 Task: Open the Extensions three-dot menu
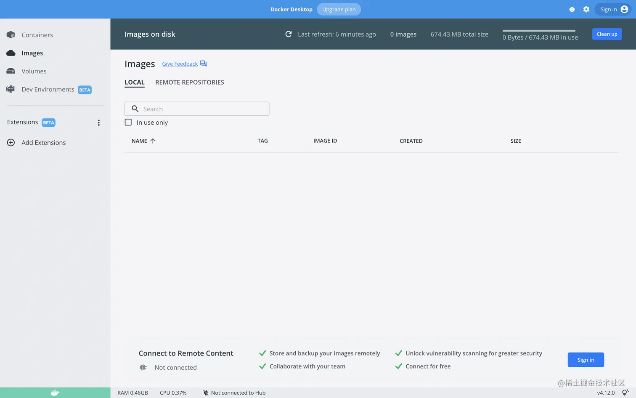pos(99,123)
